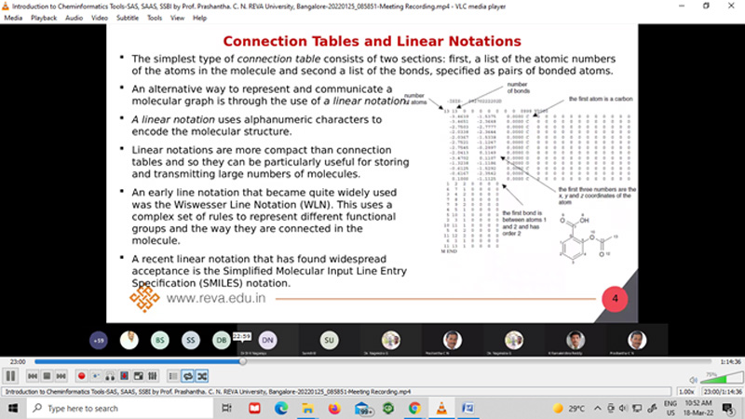Open the notification action center
745x419 pixels.
click(x=727, y=409)
